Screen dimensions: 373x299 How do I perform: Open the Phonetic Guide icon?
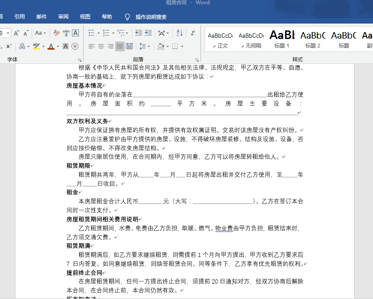[x=66, y=33]
